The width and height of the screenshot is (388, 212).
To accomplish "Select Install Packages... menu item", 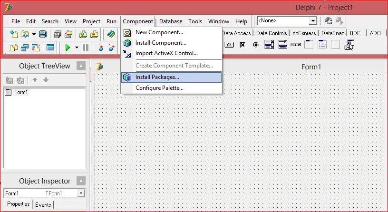I will pos(171,77).
